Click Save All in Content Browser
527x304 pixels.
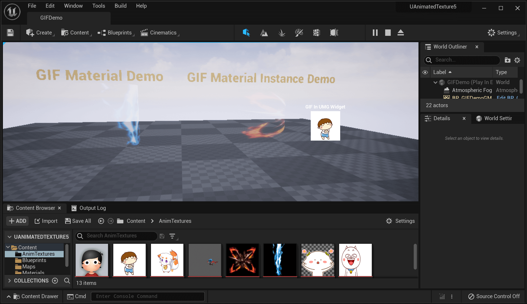[78, 221]
